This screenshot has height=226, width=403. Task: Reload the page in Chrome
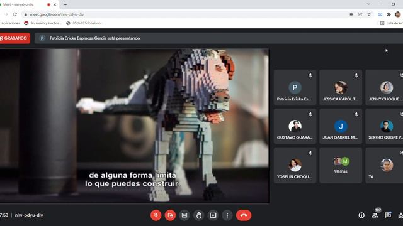[14, 14]
